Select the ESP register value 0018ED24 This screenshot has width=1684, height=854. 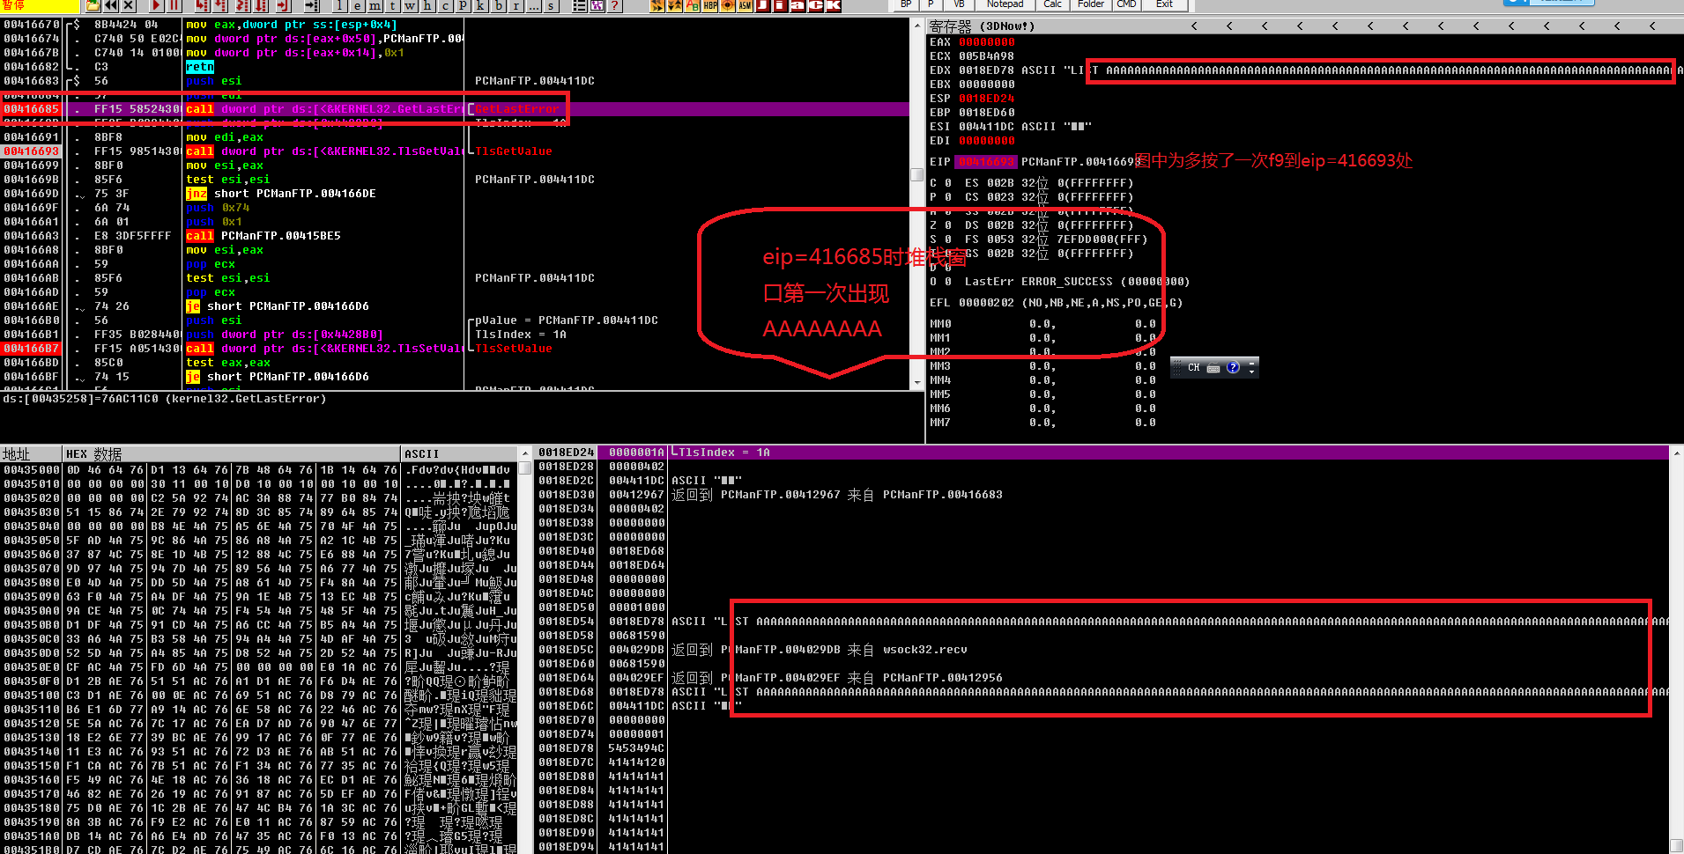click(x=986, y=99)
